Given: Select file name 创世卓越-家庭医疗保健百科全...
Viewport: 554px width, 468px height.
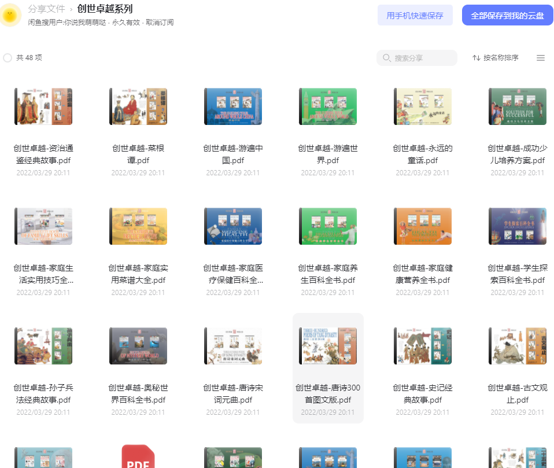Looking at the screenshot, I should pyautogui.click(x=233, y=274).
